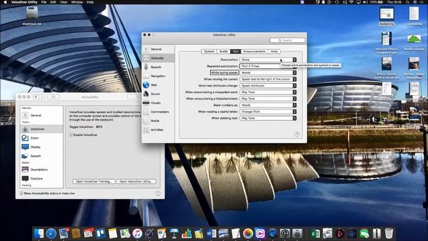Open Microsoft Excel from the Dock
Screen dimensions: 428x241
(x=315, y=234)
